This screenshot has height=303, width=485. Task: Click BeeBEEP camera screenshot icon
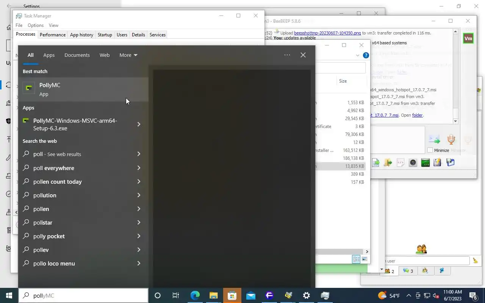click(413, 162)
